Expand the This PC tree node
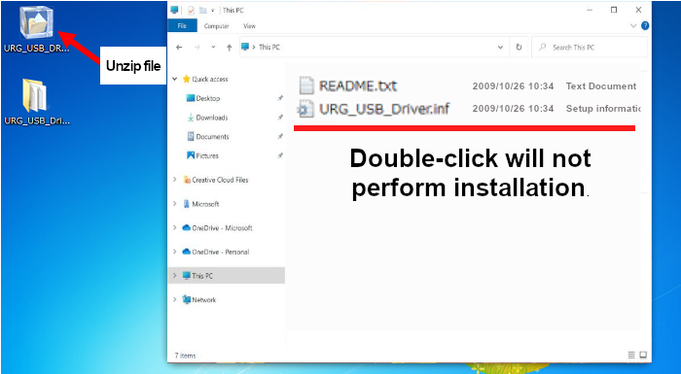 tap(175, 276)
